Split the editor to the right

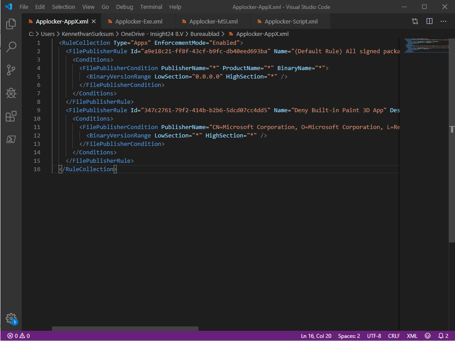click(x=429, y=21)
